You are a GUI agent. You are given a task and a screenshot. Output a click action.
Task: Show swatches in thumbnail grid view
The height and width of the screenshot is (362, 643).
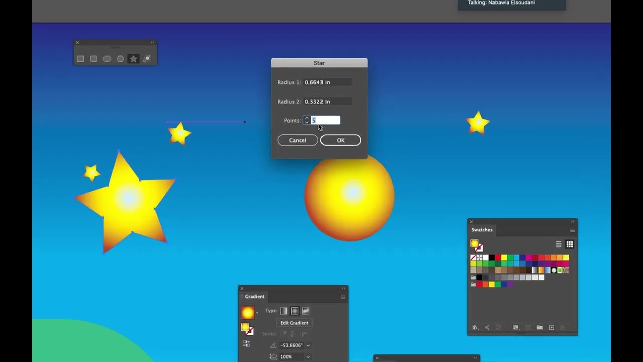(x=570, y=244)
